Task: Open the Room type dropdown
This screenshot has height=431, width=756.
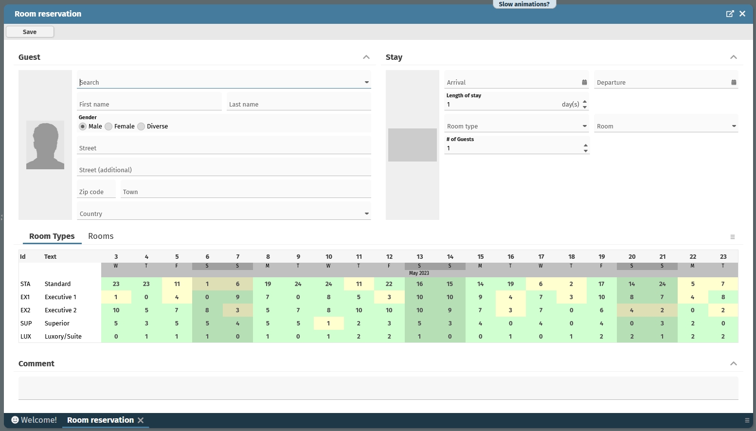Action: click(x=585, y=126)
